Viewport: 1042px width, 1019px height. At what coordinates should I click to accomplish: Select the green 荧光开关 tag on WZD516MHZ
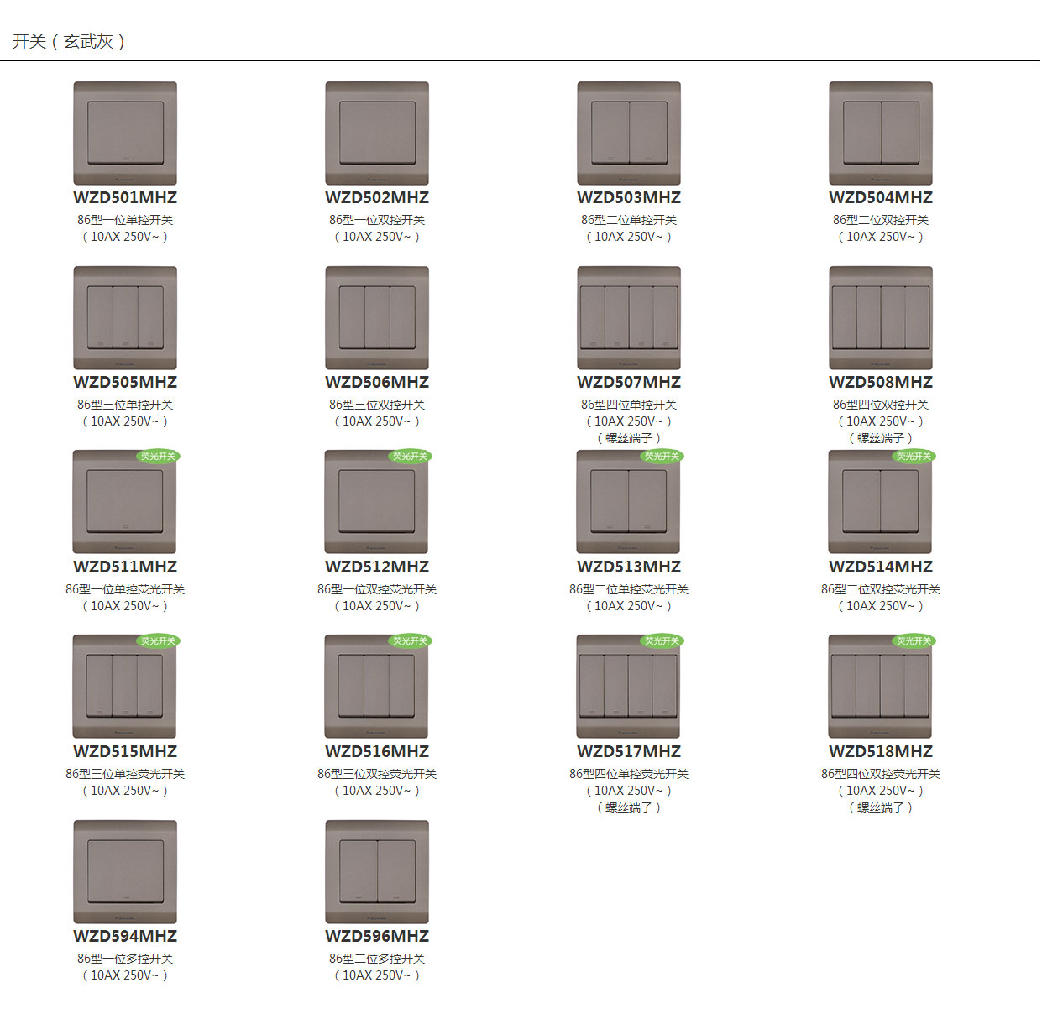410,641
